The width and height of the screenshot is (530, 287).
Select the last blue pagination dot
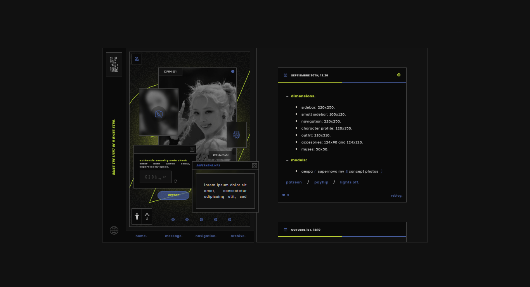(230, 220)
